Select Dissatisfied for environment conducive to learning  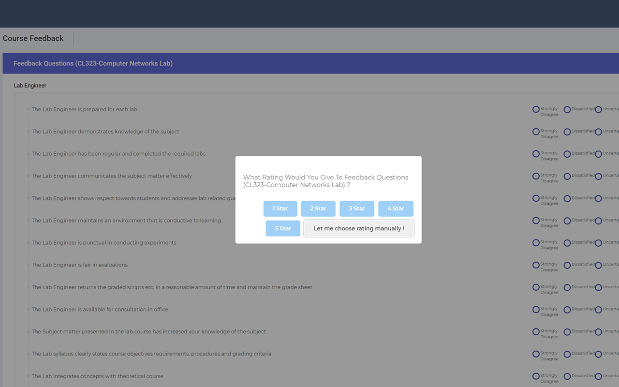pyautogui.click(x=567, y=221)
